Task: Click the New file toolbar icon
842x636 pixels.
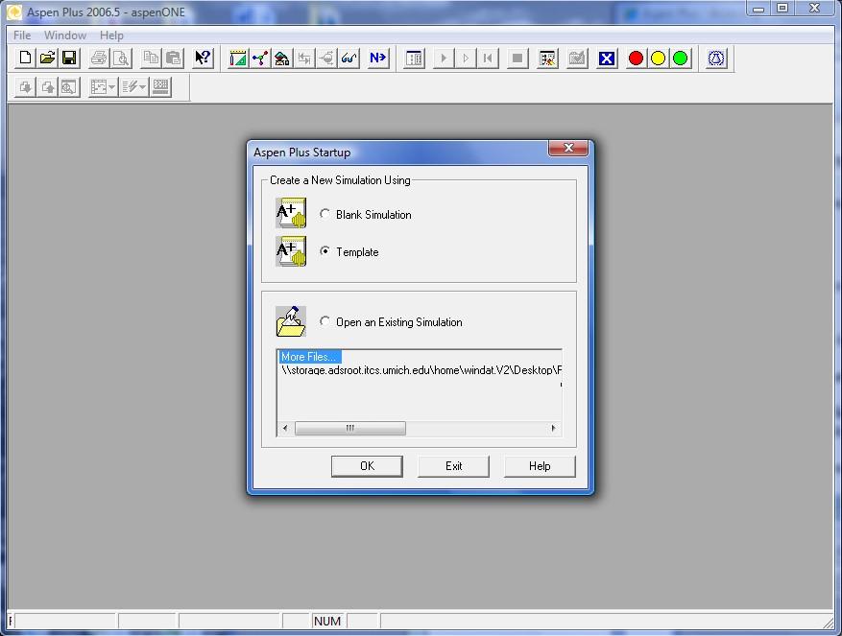Action: click(x=26, y=59)
